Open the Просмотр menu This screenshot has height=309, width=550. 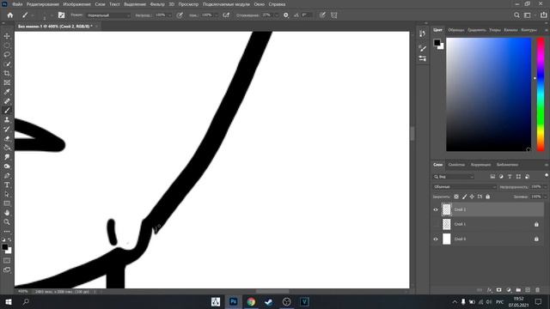click(188, 4)
